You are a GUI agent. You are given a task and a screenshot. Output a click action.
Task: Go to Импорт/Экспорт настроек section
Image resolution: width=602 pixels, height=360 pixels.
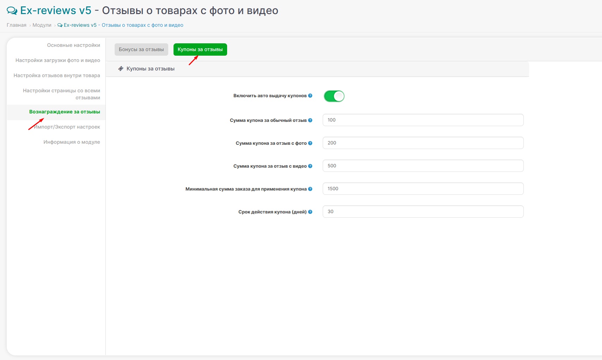(67, 127)
